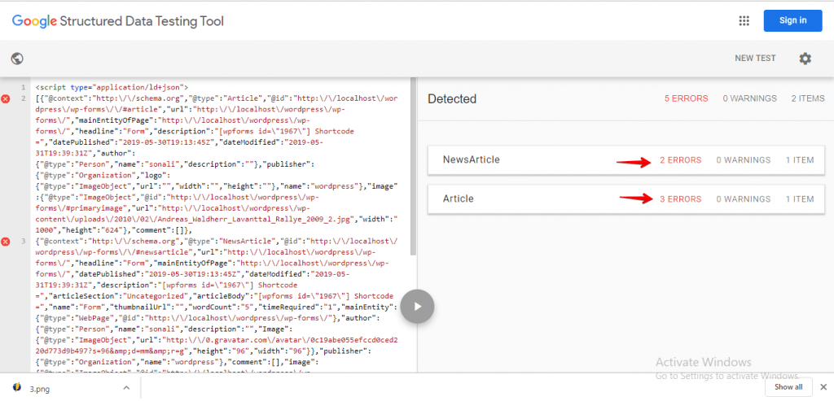Open the downloaded 3.png file
The width and height of the screenshot is (834, 401).
[39, 388]
